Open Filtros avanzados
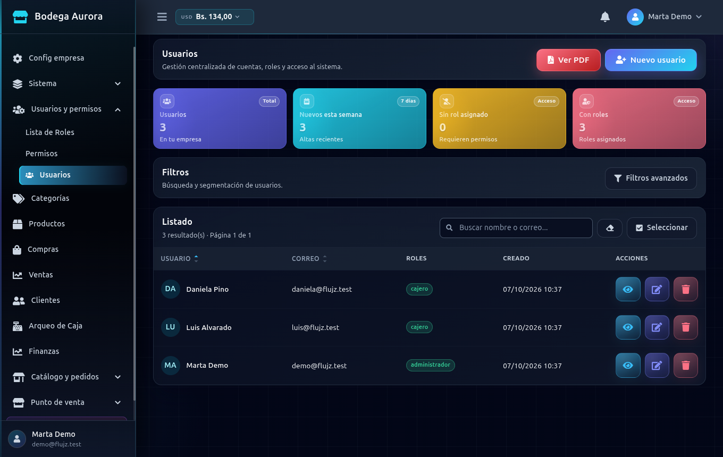 coord(651,179)
